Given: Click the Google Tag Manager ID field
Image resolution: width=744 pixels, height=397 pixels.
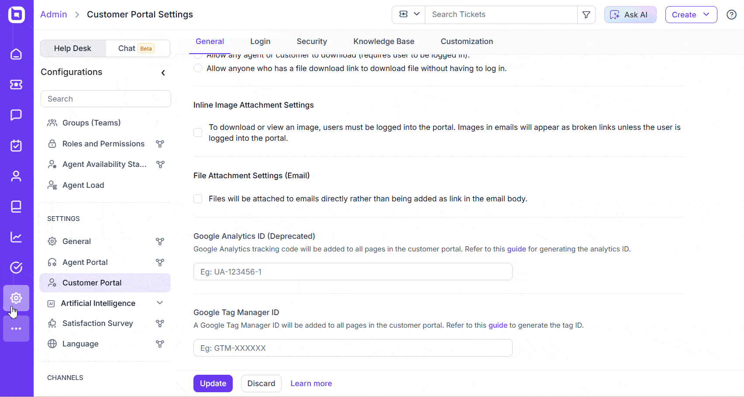Looking at the screenshot, I should 353,348.
